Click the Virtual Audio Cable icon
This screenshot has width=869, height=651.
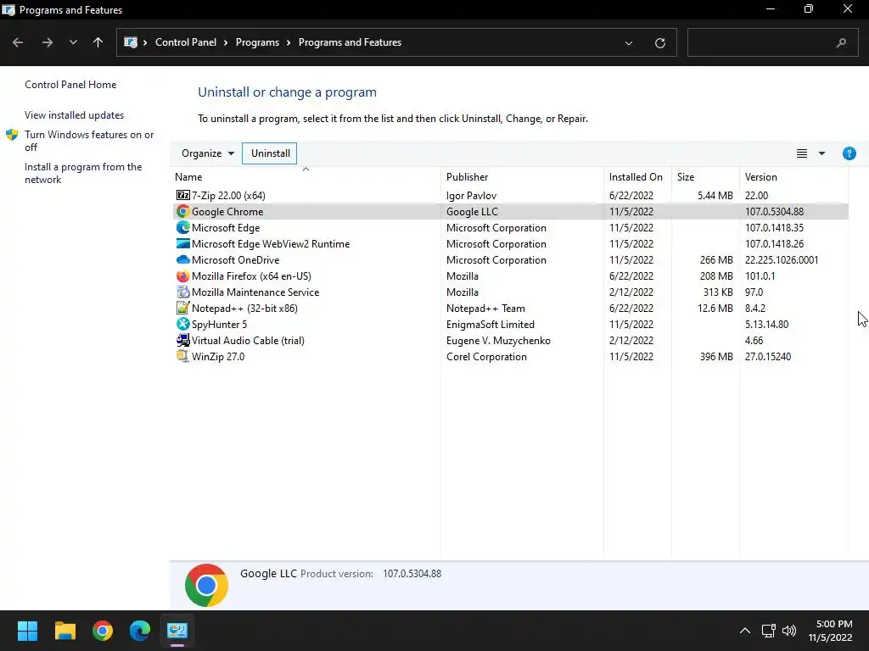[x=183, y=340]
